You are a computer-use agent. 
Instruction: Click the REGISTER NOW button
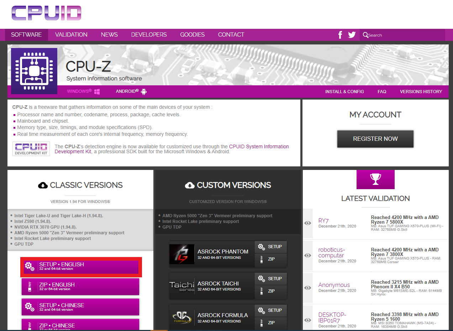[x=375, y=139]
